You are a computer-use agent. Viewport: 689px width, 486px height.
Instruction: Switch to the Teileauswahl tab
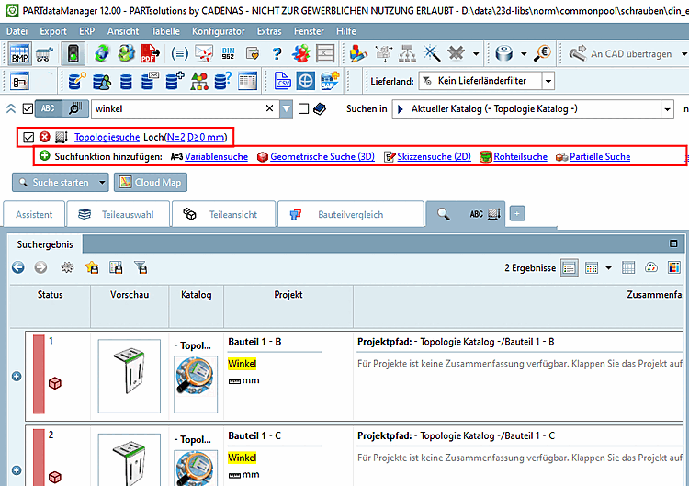pos(118,214)
